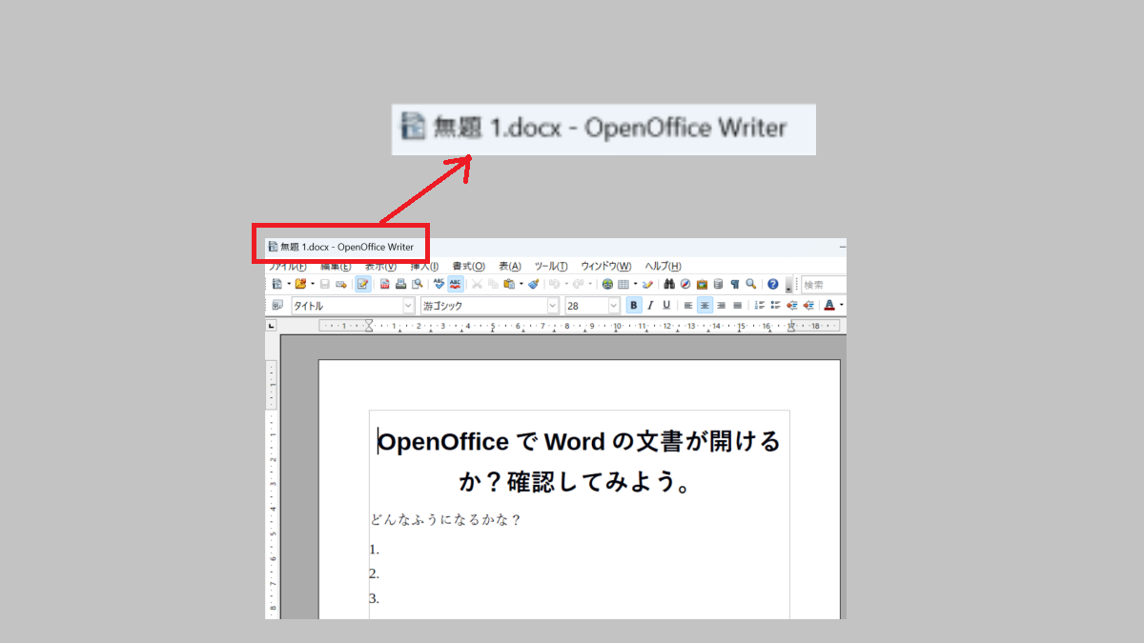The height and width of the screenshot is (643, 1144).
Task: Open Data Sources cylinder icon
Action: [718, 284]
